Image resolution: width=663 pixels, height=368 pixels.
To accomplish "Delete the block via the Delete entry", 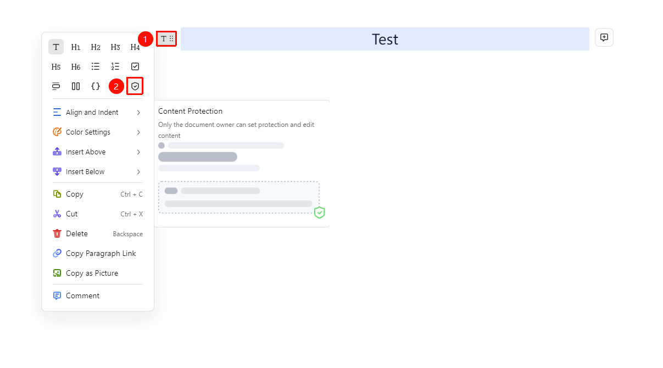I will [98, 234].
